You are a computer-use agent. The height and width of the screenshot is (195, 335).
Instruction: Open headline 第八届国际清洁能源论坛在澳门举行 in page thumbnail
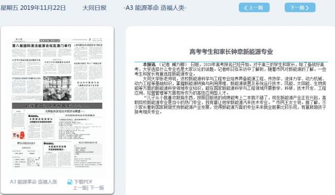click(42, 45)
